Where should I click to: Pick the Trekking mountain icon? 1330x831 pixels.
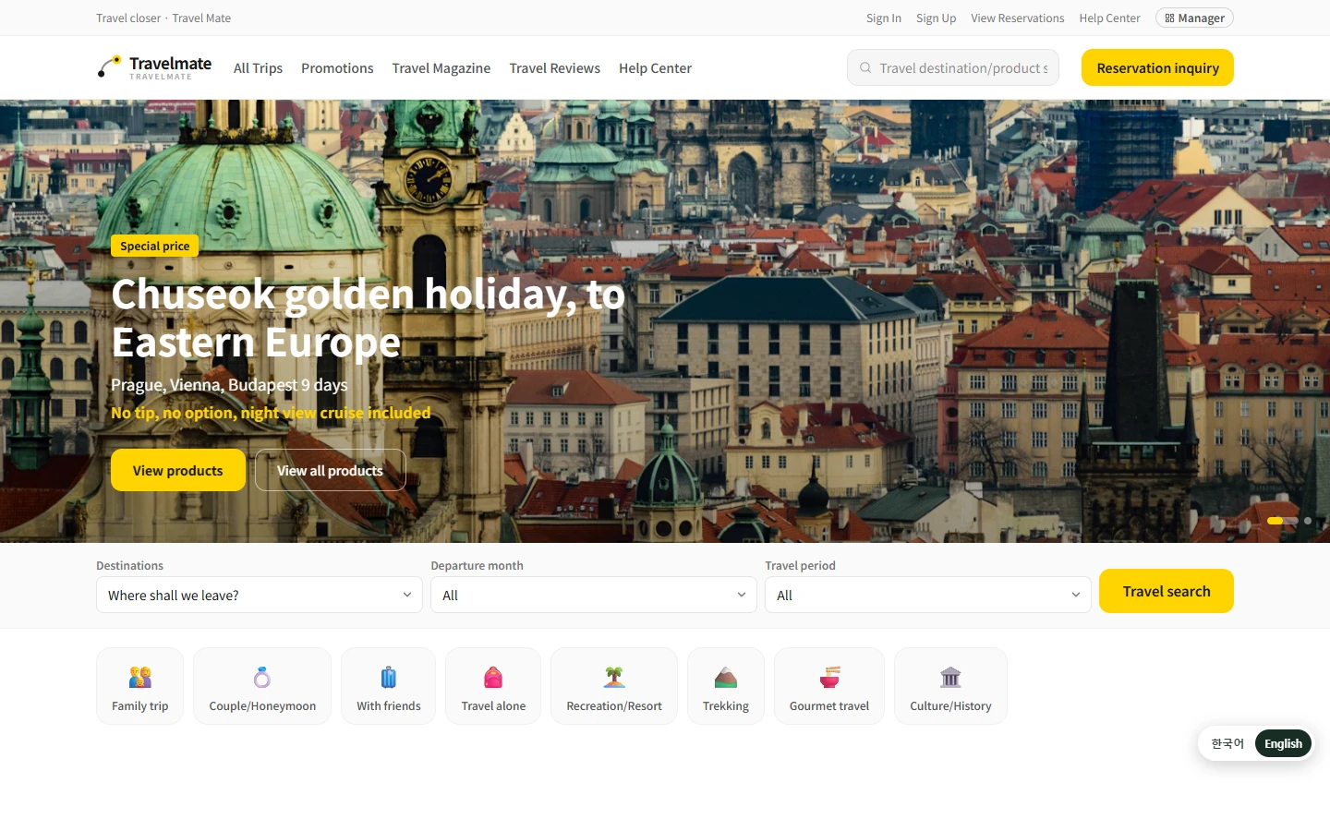click(726, 678)
